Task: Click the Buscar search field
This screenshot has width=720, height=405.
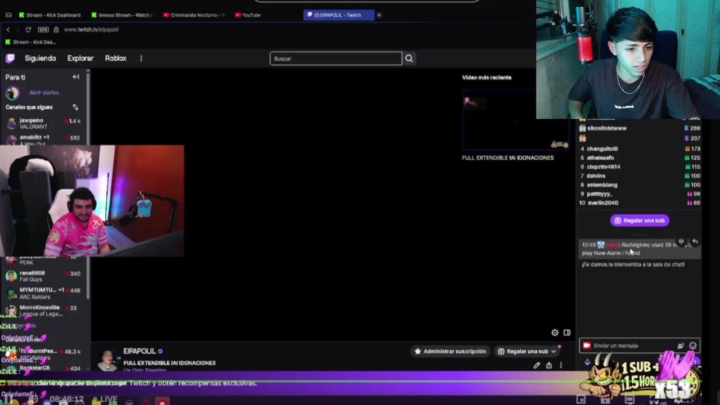Action: [336, 58]
